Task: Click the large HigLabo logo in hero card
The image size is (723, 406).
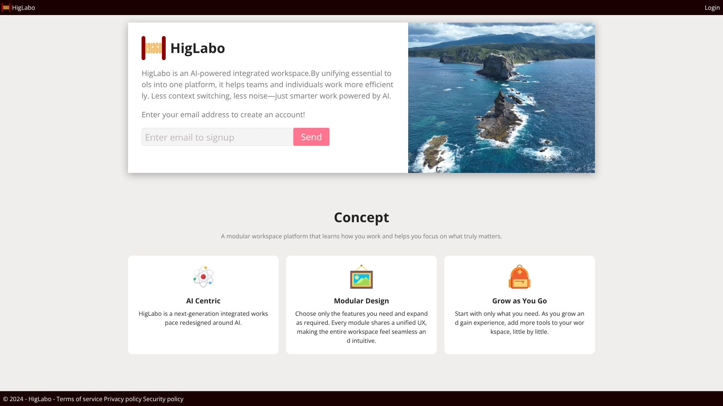Action: point(154,48)
